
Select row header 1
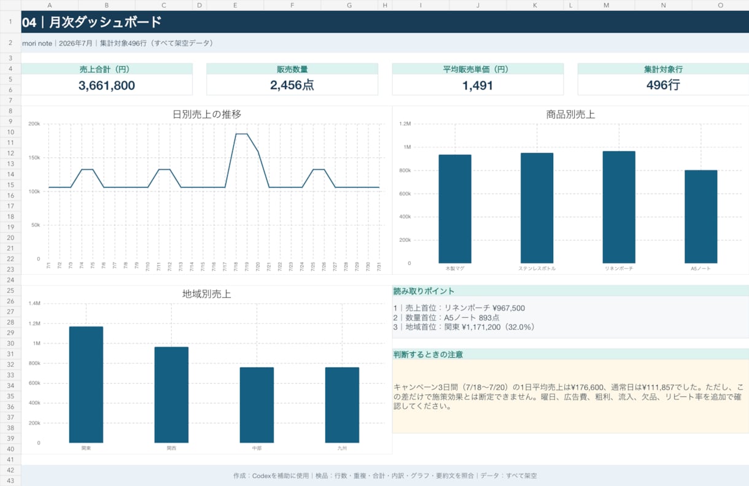pos(10,21)
